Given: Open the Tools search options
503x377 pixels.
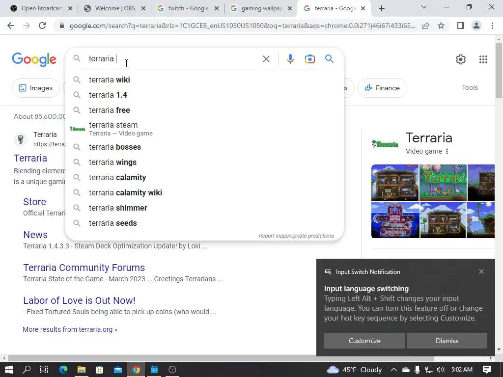Looking at the screenshot, I should tap(470, 87).
